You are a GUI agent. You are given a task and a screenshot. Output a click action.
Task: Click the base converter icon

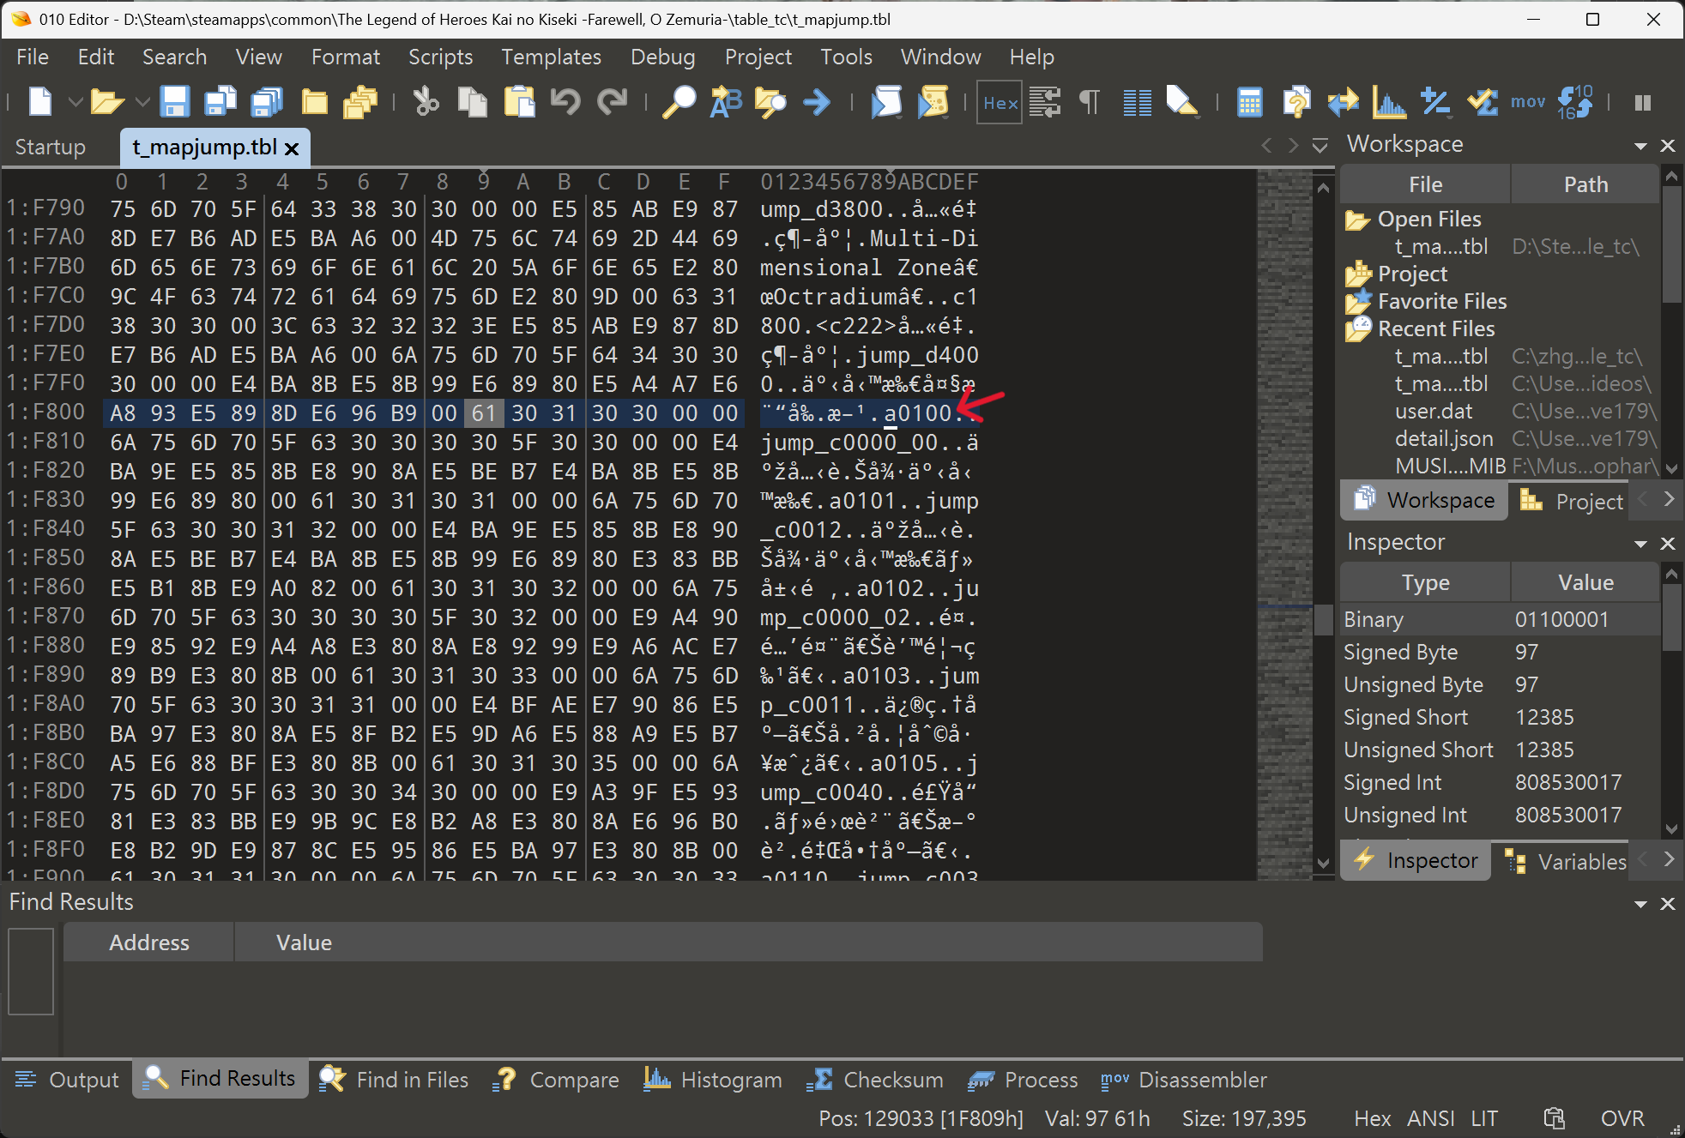click(x=1574, y=102)
